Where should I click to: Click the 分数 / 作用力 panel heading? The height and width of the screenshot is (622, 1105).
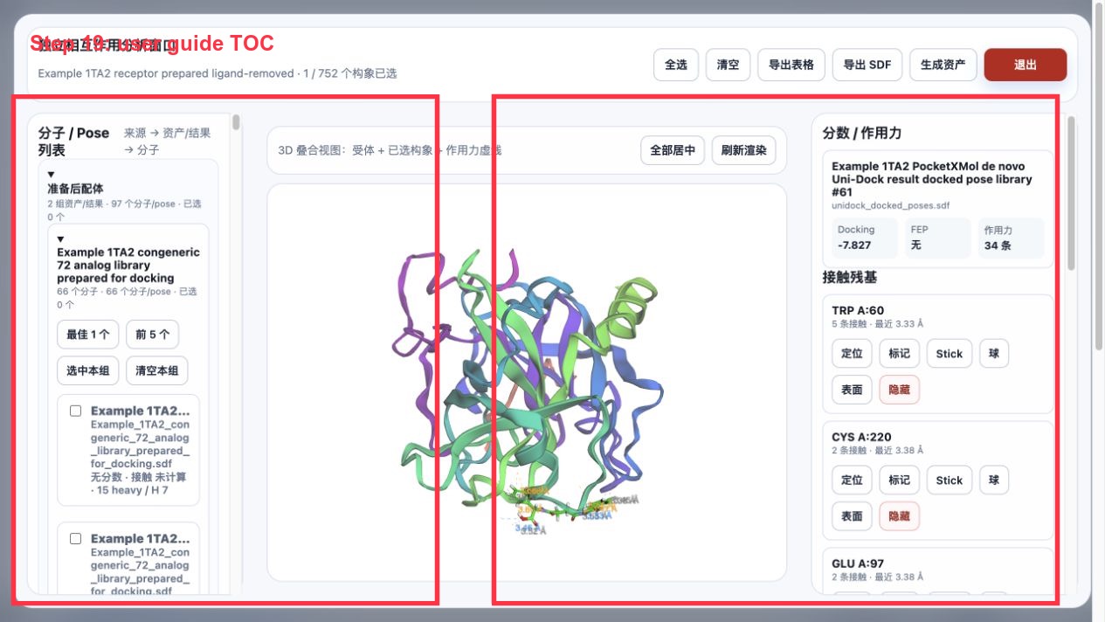[862, 133]
